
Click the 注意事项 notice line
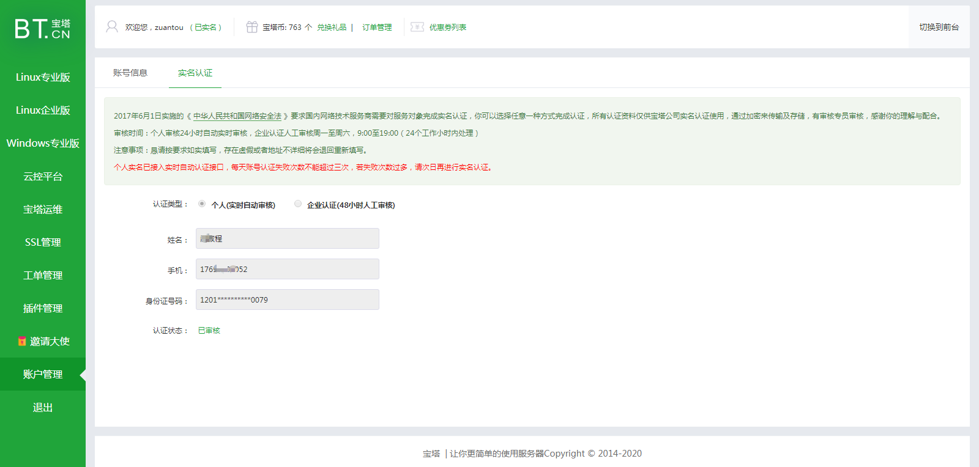point(241,150)
